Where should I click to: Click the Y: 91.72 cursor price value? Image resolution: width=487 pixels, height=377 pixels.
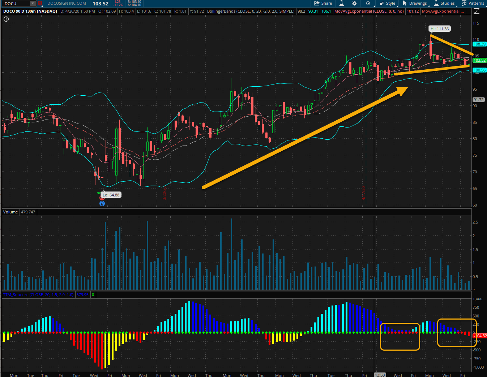point(197,11)
